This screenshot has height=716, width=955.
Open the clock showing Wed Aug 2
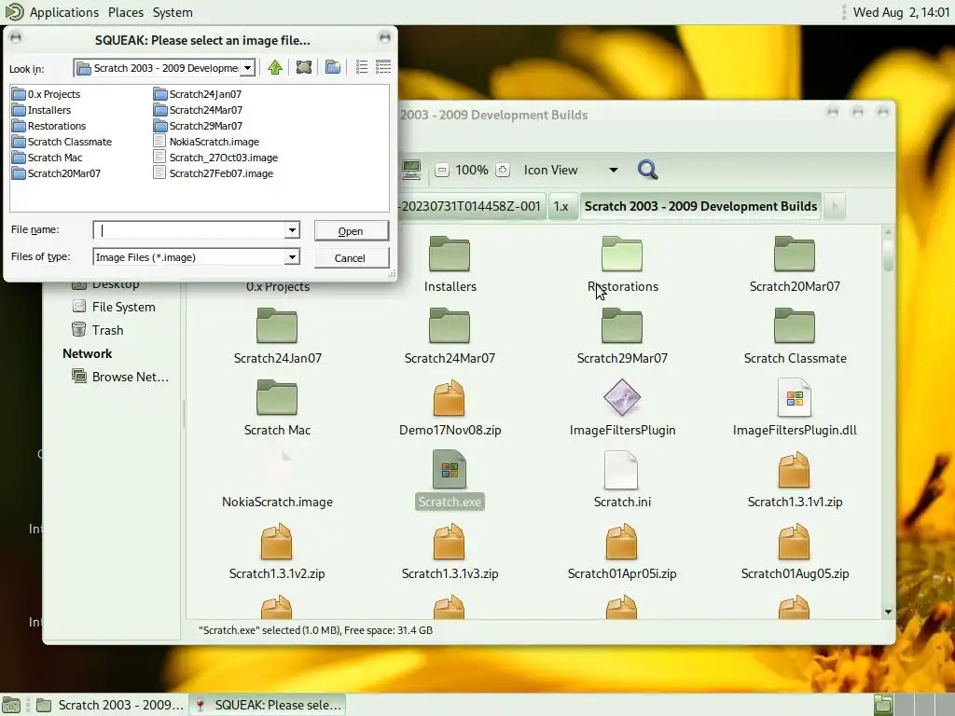click(901, 12)
